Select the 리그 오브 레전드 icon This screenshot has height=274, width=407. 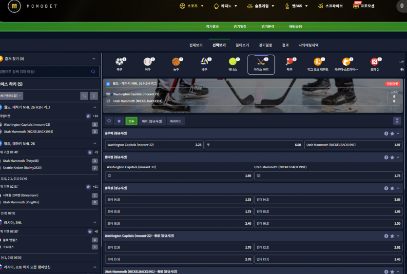point(318,64)
